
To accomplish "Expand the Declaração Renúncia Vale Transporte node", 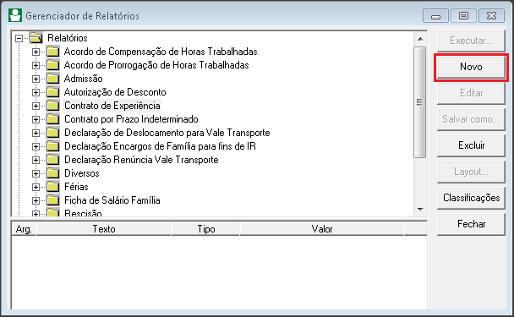I will point(36,160).
